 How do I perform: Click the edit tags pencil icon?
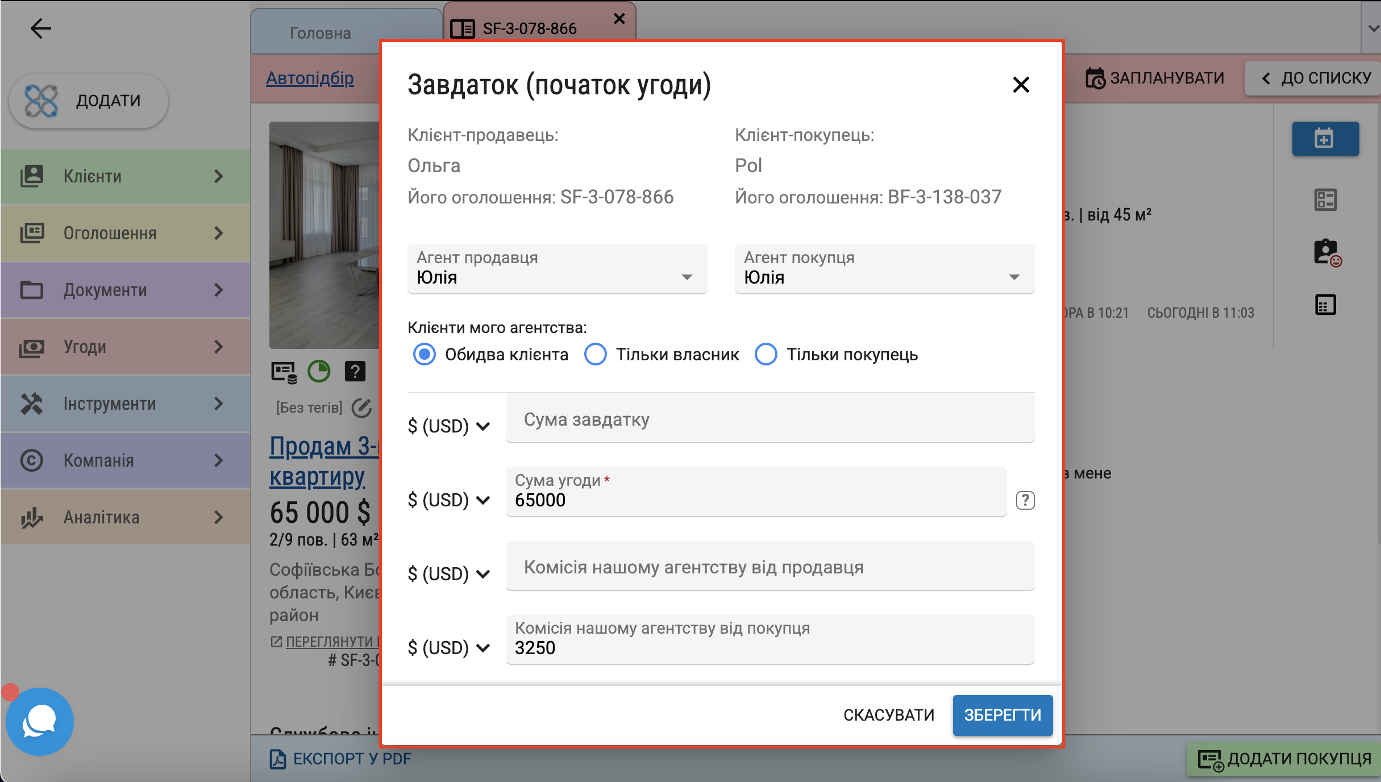[361, 407]
